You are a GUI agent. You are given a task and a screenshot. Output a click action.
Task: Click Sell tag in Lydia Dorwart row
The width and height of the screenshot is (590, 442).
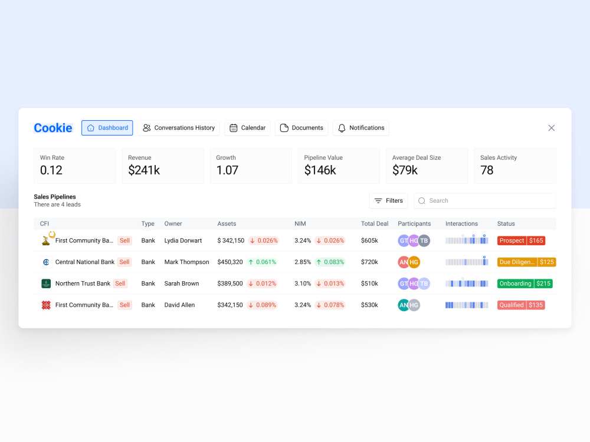tap(124, 240)
